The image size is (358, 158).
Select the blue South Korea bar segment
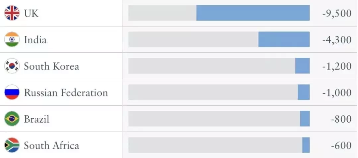coord(303,66)
